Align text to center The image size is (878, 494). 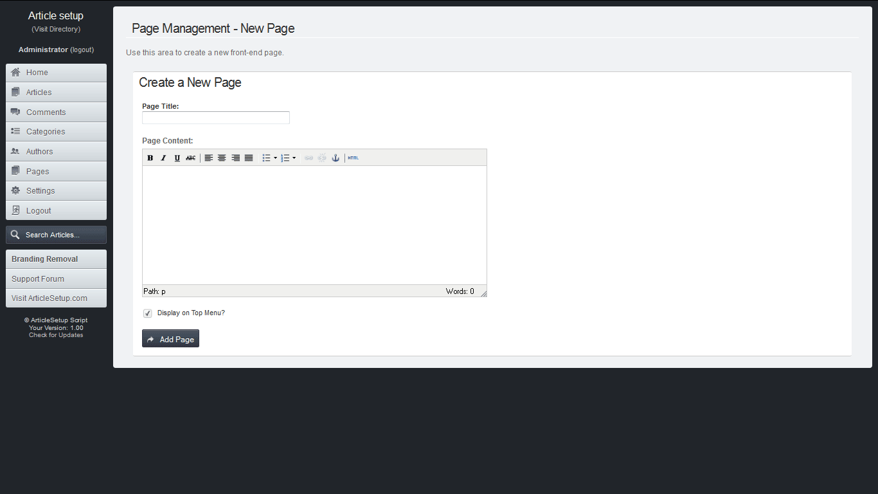(222, 158)
